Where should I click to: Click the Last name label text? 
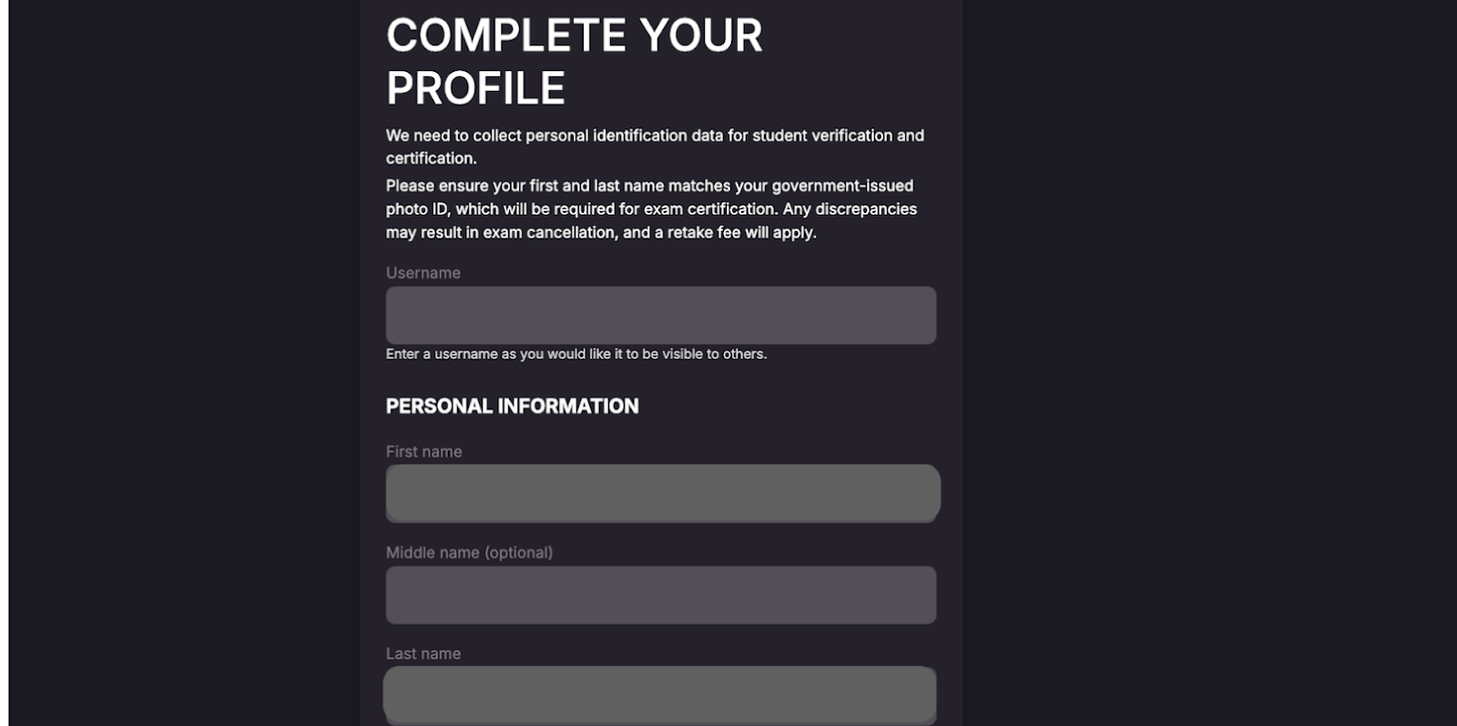(423, 653)
